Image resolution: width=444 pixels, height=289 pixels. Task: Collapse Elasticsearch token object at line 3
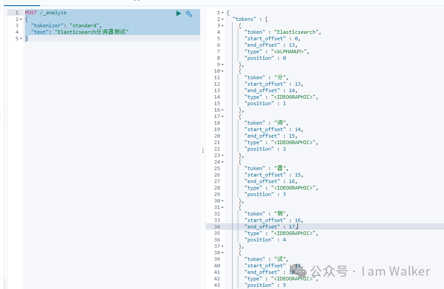223,26
